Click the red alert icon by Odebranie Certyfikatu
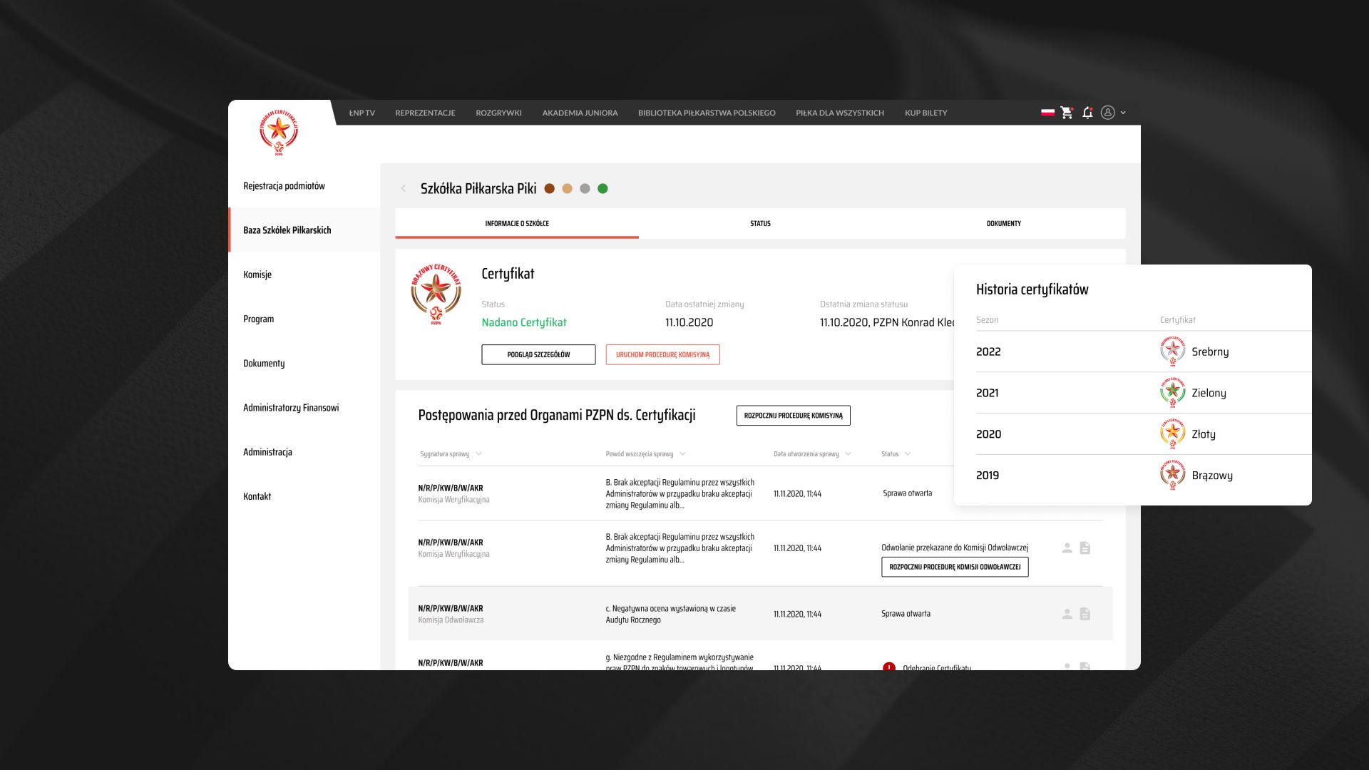The image size is (1369, 770). (x=889, y=667)
